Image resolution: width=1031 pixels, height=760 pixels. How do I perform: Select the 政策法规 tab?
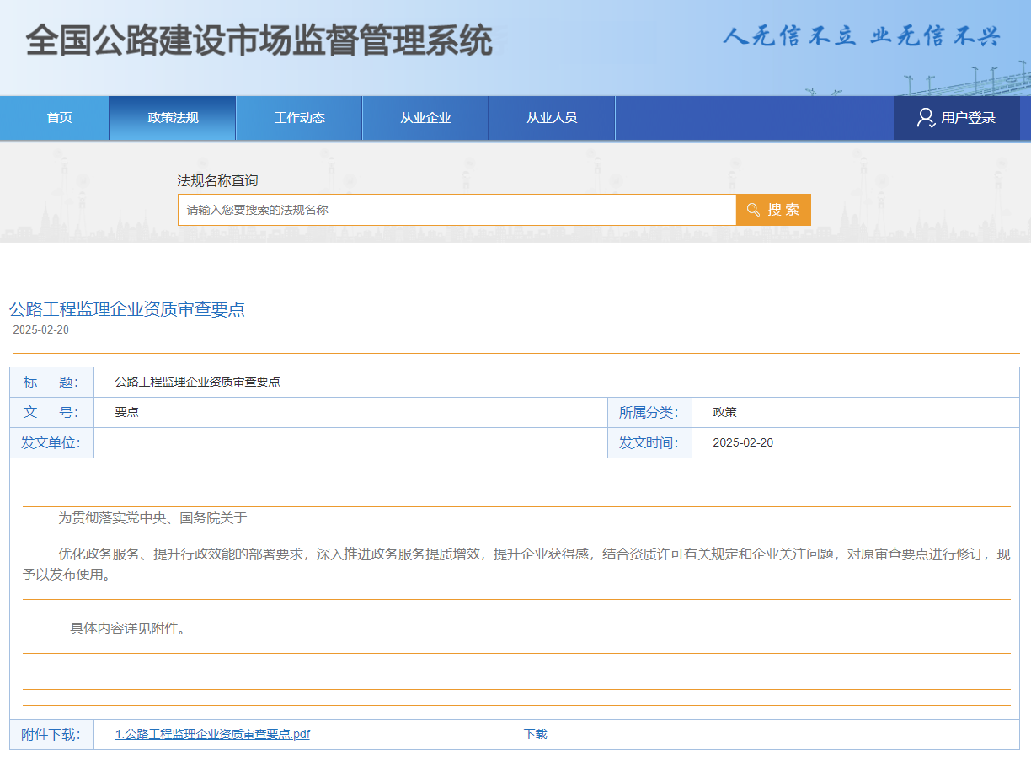[x=172, y=117]
